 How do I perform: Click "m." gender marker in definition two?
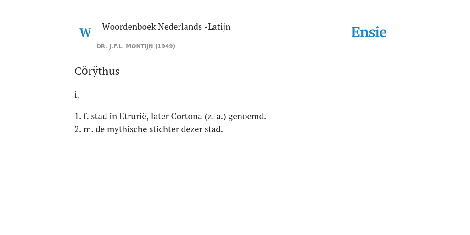pyautogui.click(x=89, y=129)
